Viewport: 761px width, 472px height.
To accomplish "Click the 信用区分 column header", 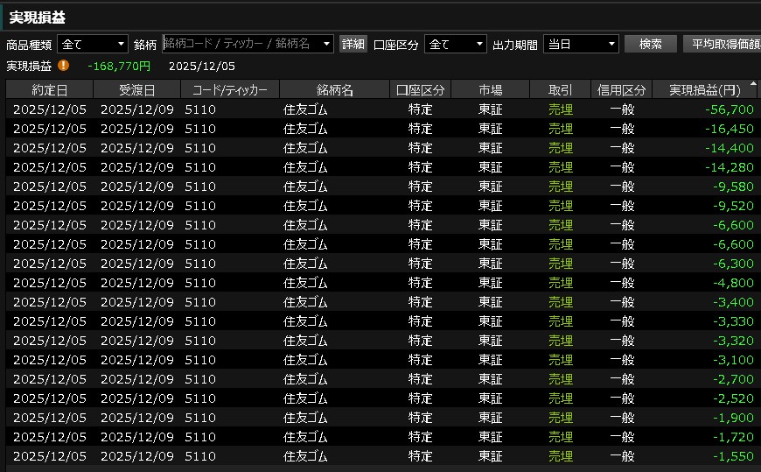I will pyautogui.click(x=621, y=90).
